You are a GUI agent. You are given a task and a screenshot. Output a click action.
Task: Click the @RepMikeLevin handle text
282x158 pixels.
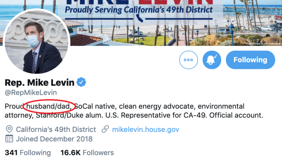coord(30,92)
